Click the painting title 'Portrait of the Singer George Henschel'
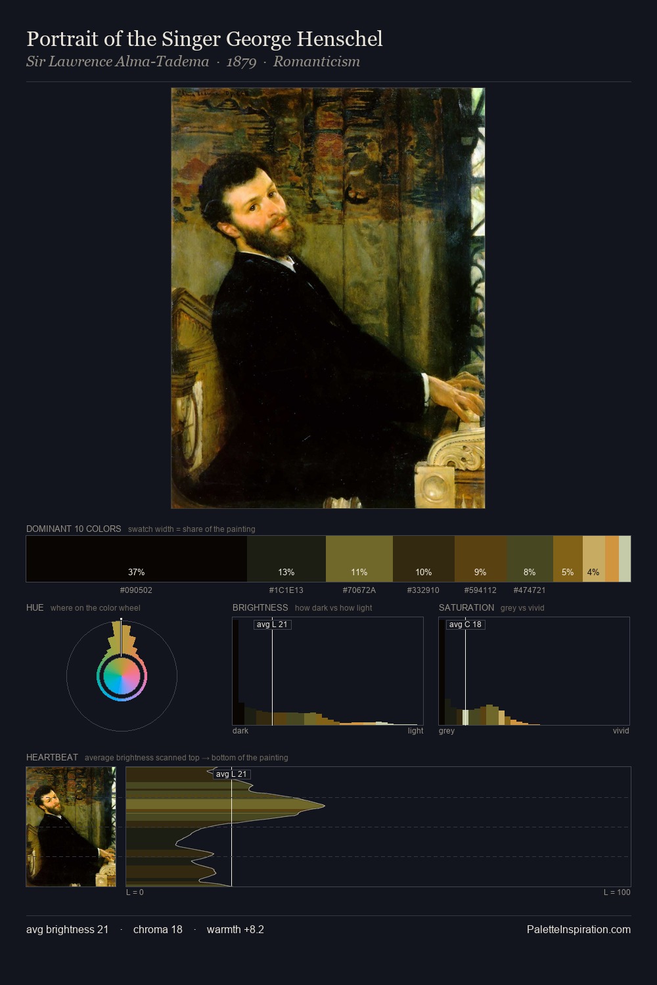The image size is (657, 985). pos(204,39)
